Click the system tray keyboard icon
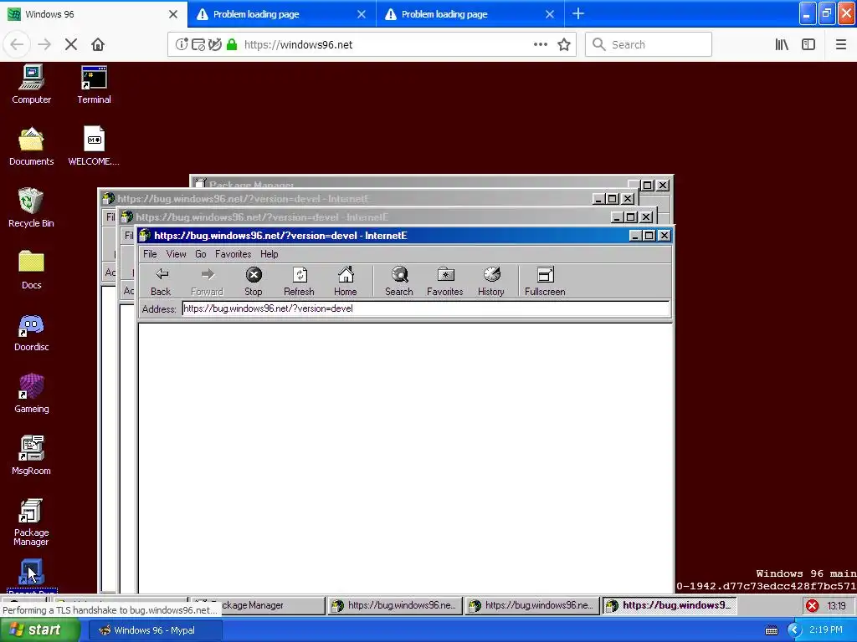This screenshot has height=642, width=857. (771, 630)
